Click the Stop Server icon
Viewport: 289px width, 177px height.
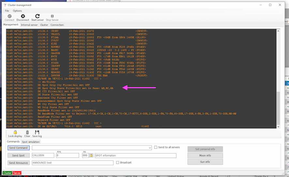coord(52,16)
